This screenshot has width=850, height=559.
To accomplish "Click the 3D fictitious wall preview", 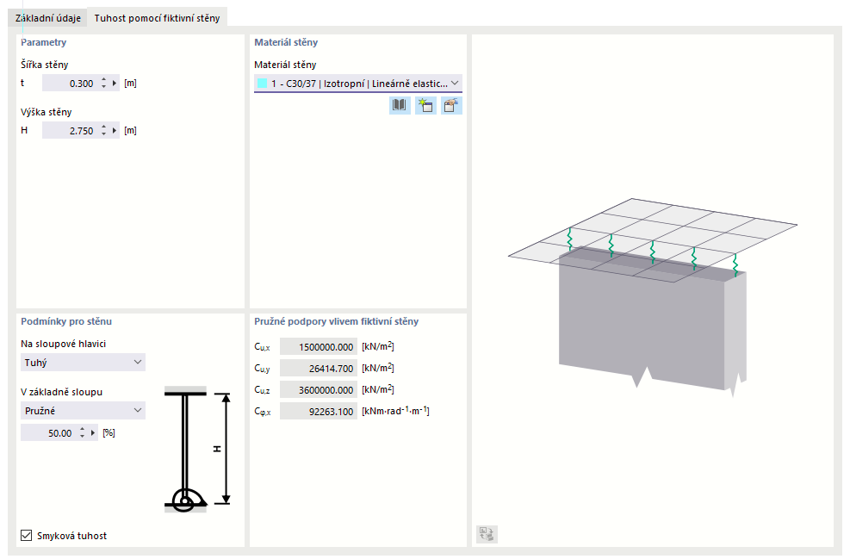I will 653,297.
